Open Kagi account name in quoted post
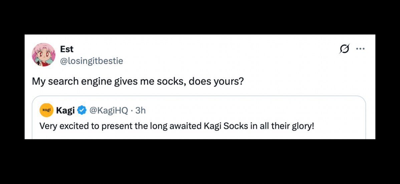The image size is (400, 184). 65,110
